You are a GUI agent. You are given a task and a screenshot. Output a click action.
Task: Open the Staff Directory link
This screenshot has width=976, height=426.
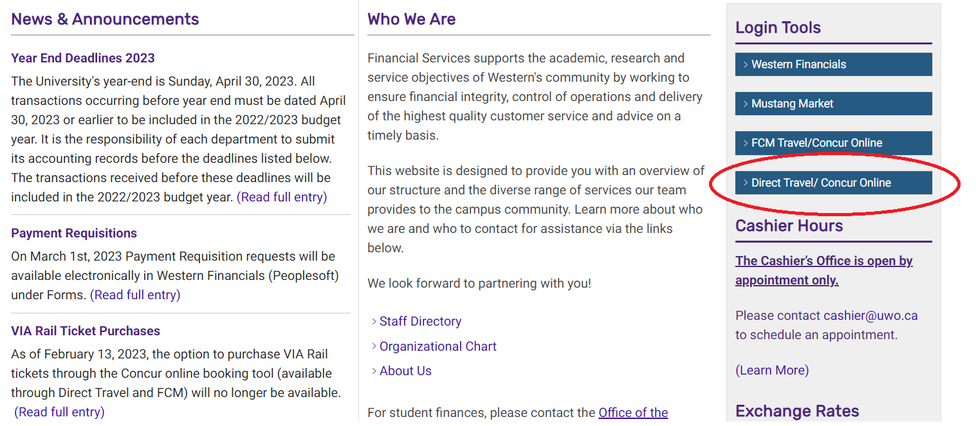click(420, 321)
